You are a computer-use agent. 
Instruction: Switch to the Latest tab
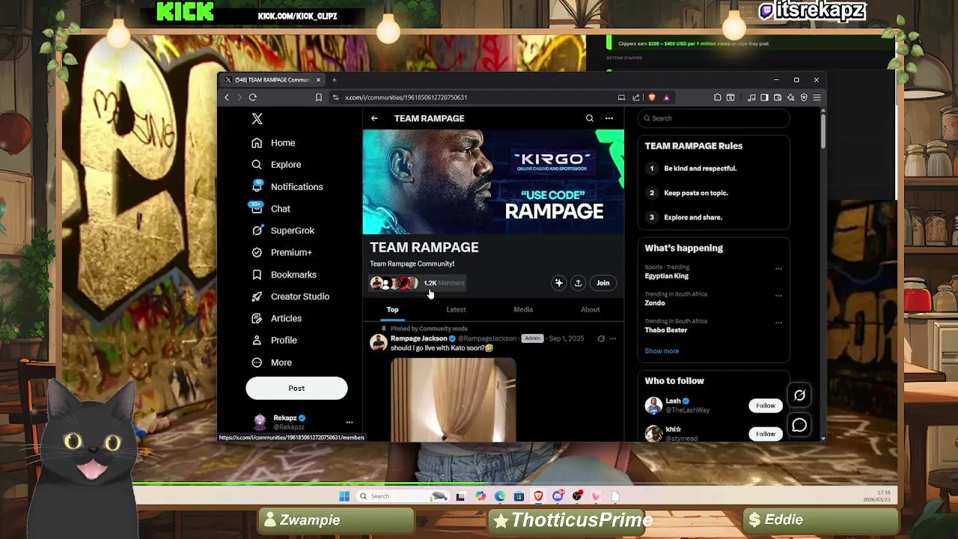(456, 309)
